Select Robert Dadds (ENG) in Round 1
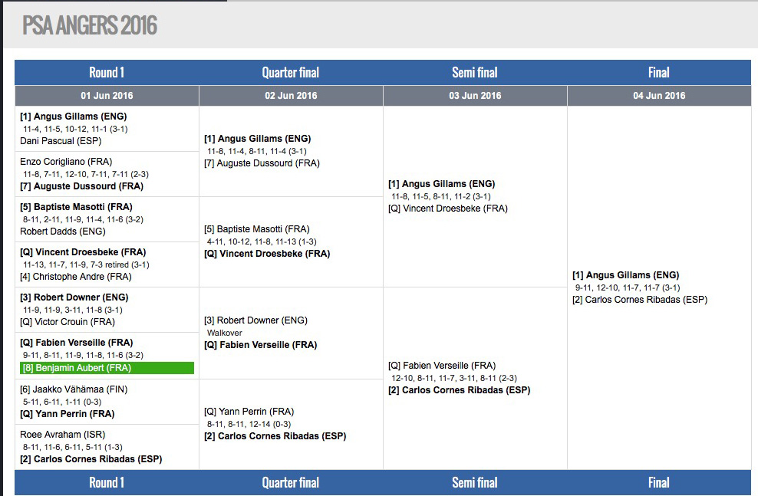The height and width of the screenshot is (496, 758). point(63,232)
